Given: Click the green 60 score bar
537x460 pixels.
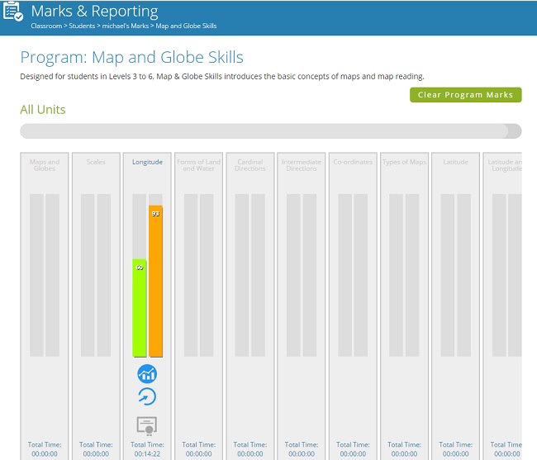Looking at the screenshot, I should [139, 307].
